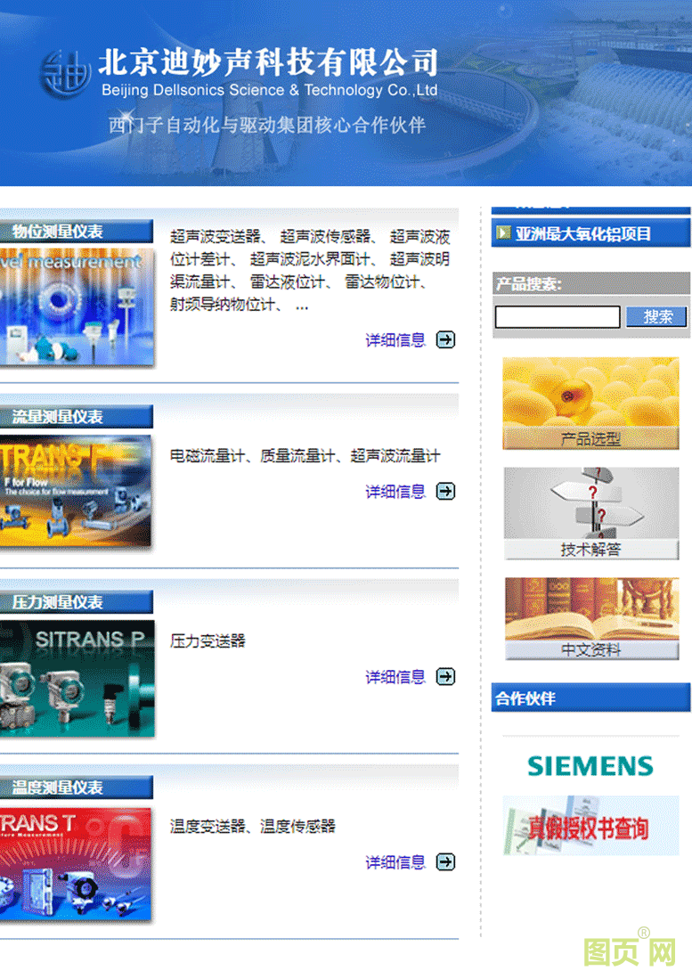Click the Dellsonics company logo icon
Image resolution: width=692 pixels, height=979 pixels.
coord(65,73)
